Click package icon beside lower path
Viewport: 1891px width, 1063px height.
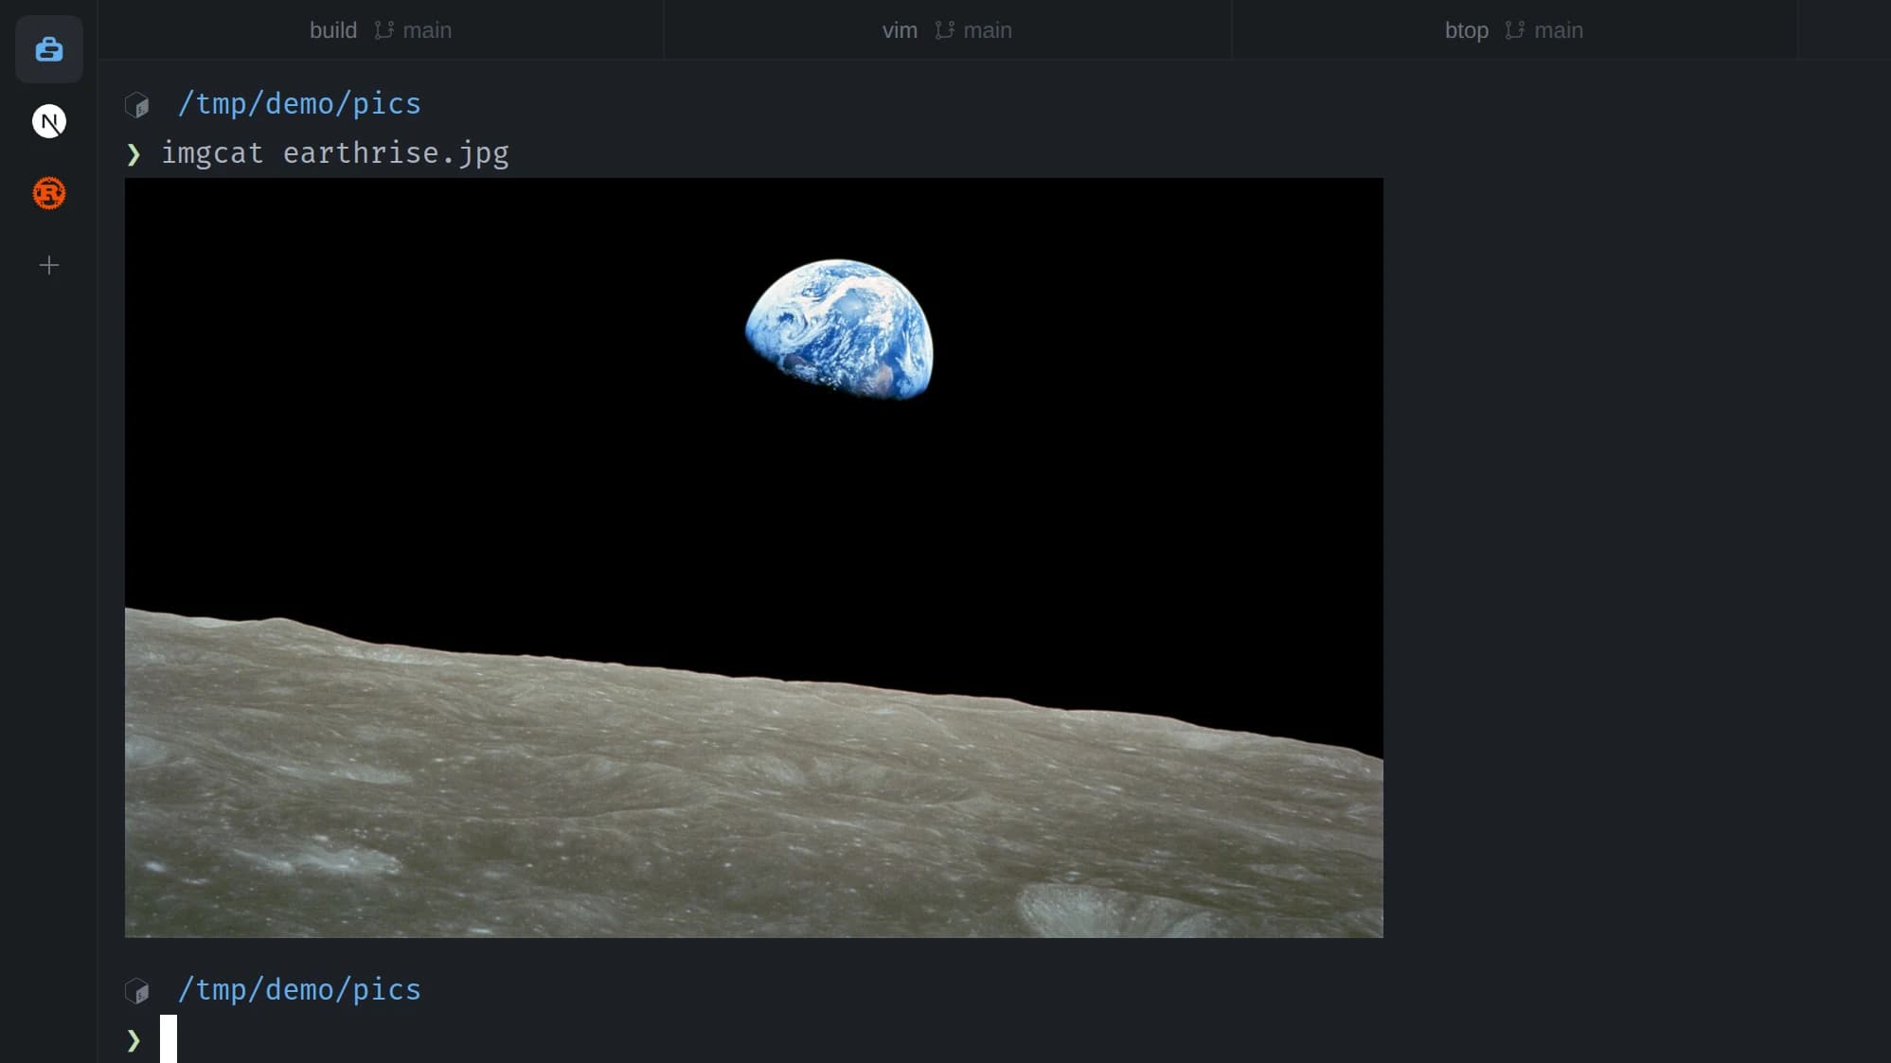[x=137, y=991]
